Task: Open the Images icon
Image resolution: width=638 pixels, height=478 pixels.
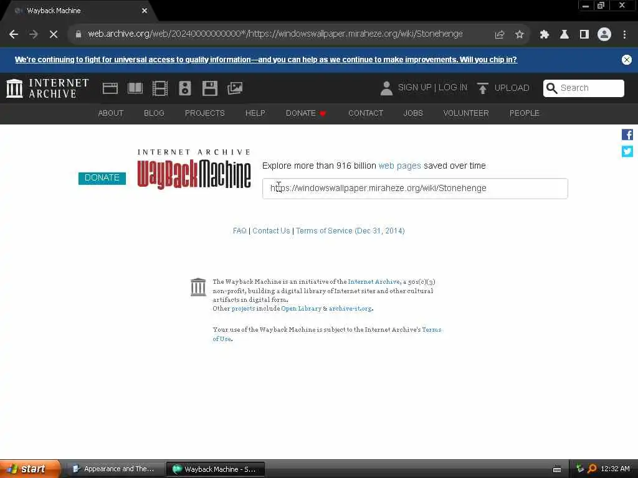Action: [x=235, y=88]
